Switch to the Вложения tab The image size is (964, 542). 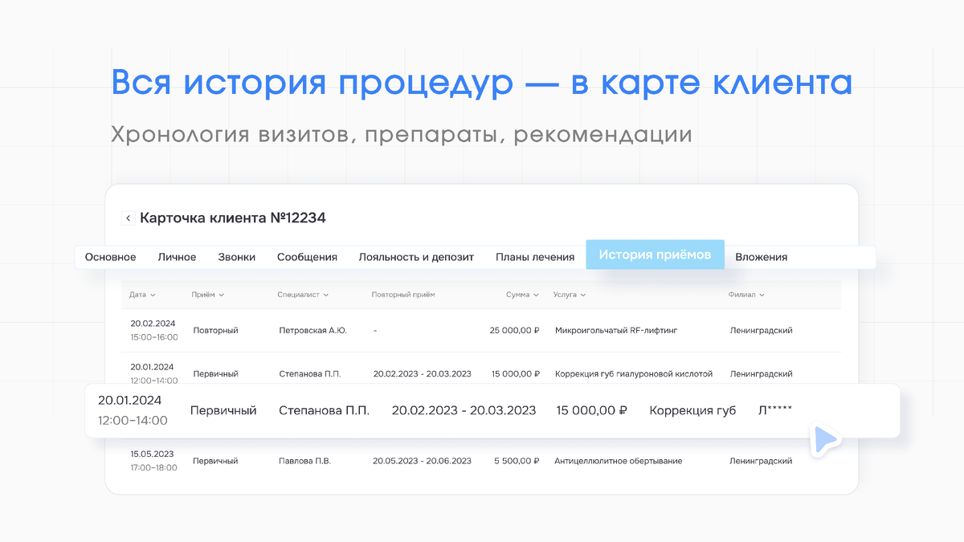pyautogui.click(x=761, y=257)
